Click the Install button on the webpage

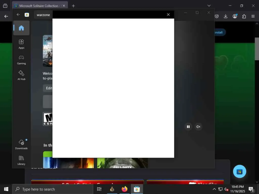220,32
